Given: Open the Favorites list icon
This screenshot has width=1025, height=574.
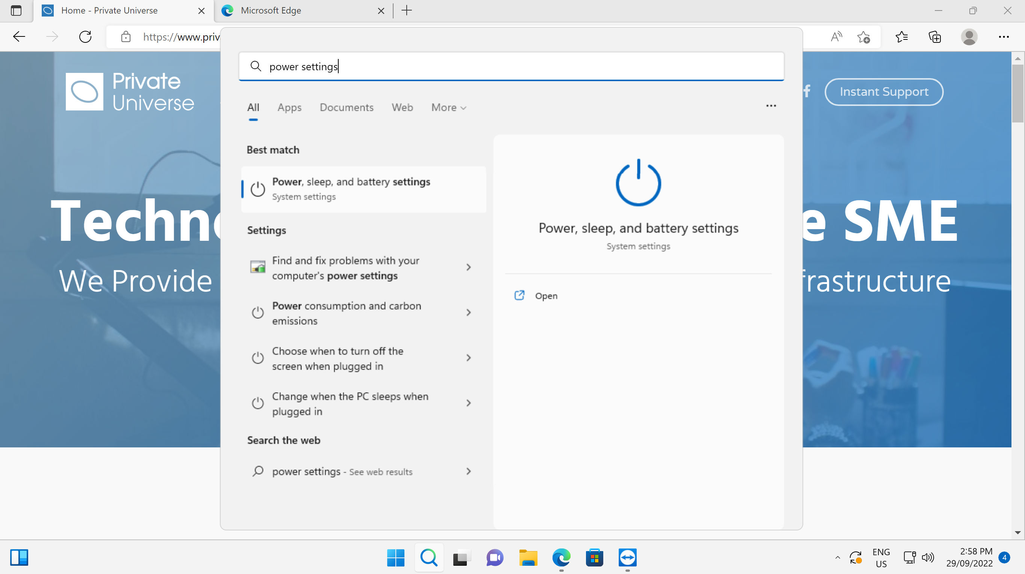Looking at the screenshot, I should point(902,37).
